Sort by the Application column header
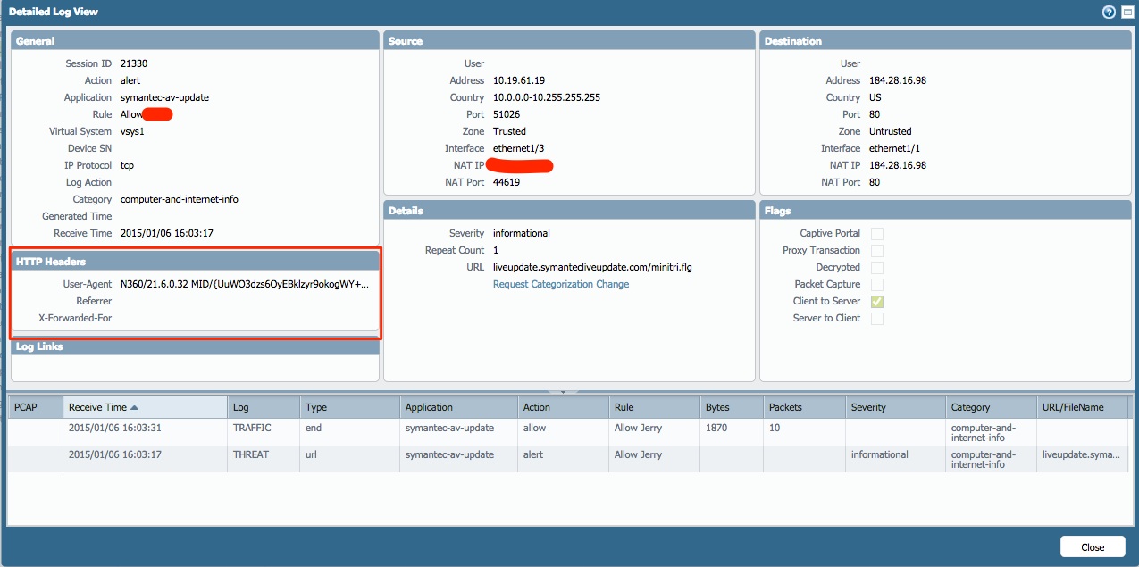 [x=429, y=407]
